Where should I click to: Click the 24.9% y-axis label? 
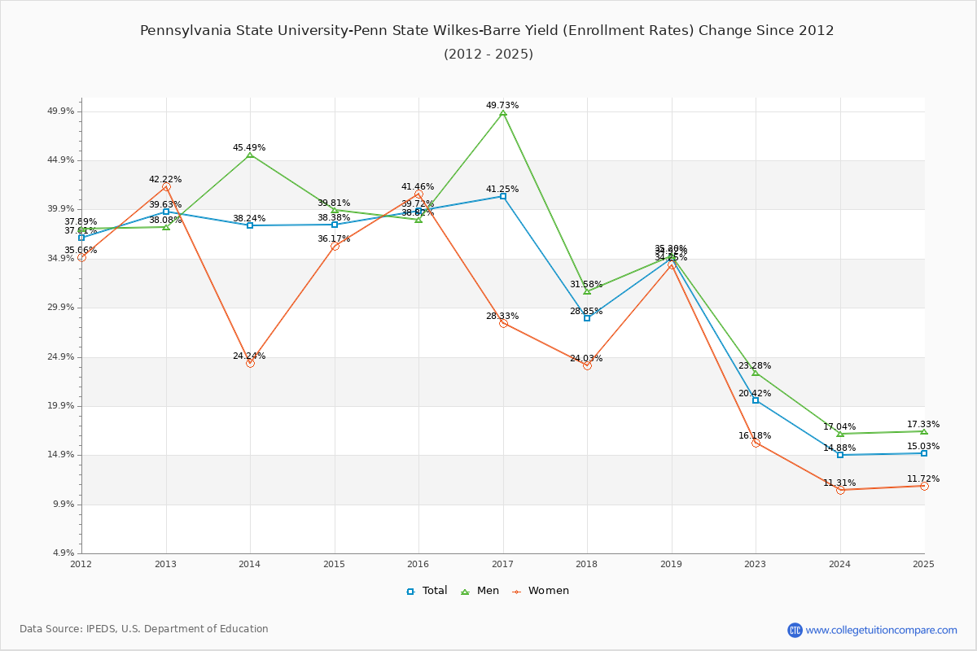62,357
